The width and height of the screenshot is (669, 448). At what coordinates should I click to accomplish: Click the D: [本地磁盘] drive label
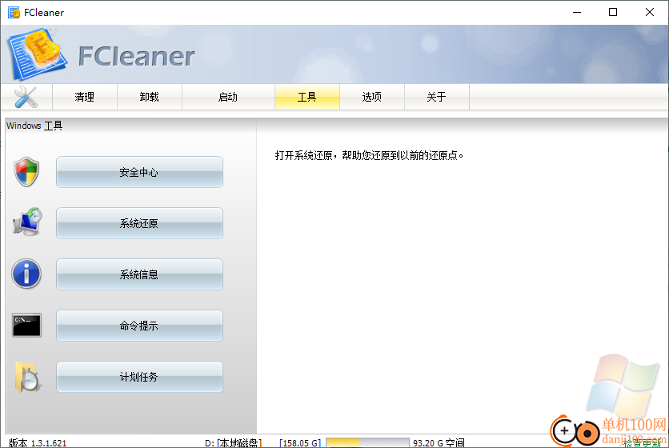tap(233, 443)
